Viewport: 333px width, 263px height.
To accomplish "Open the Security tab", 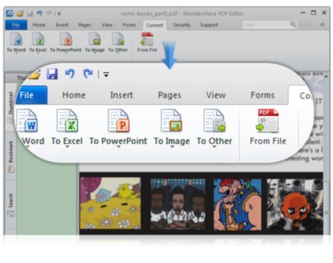I will (x=182, y=25).
